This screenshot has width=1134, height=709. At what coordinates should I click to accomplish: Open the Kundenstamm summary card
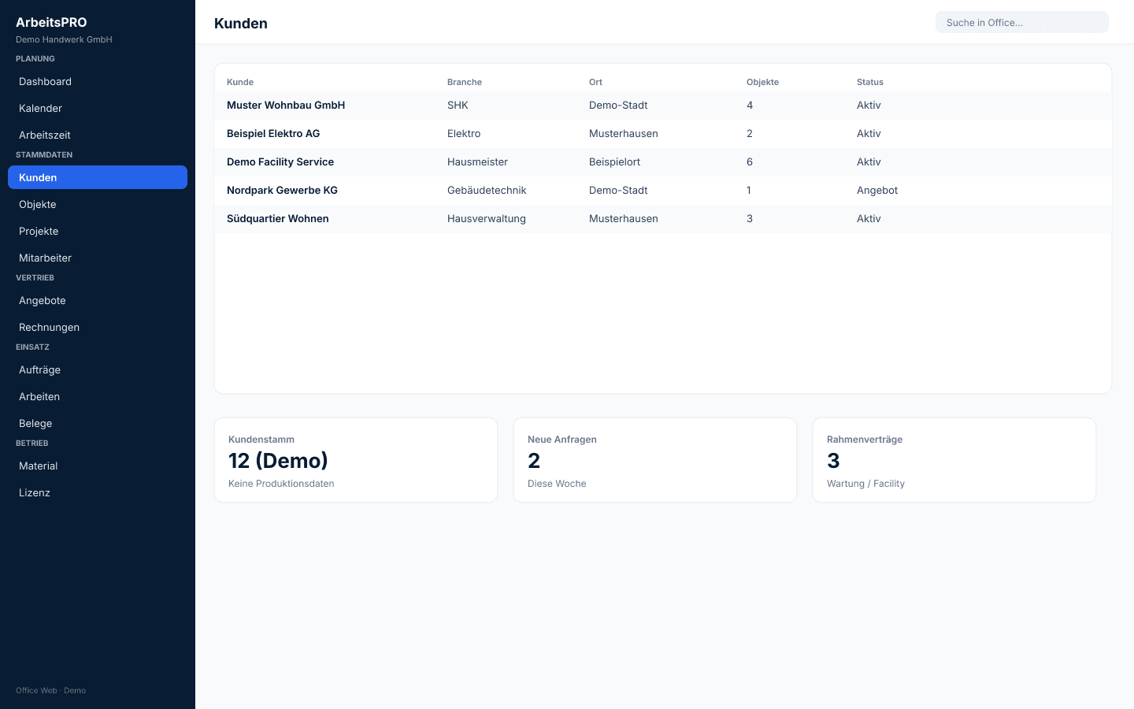tap(356, 460)
